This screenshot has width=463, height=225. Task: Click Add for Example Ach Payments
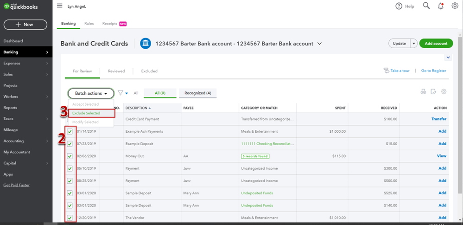pyautogui.click(x=442, y=131)
